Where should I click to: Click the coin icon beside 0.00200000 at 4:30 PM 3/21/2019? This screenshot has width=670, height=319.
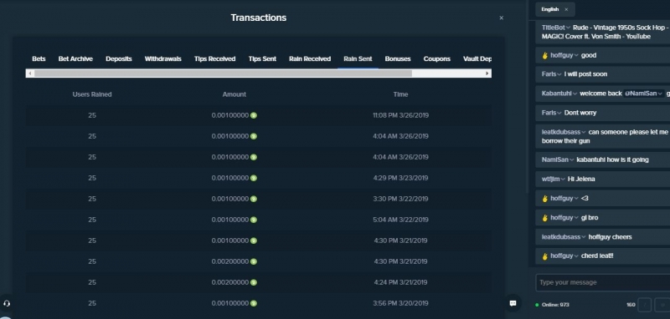coord(254,261)
